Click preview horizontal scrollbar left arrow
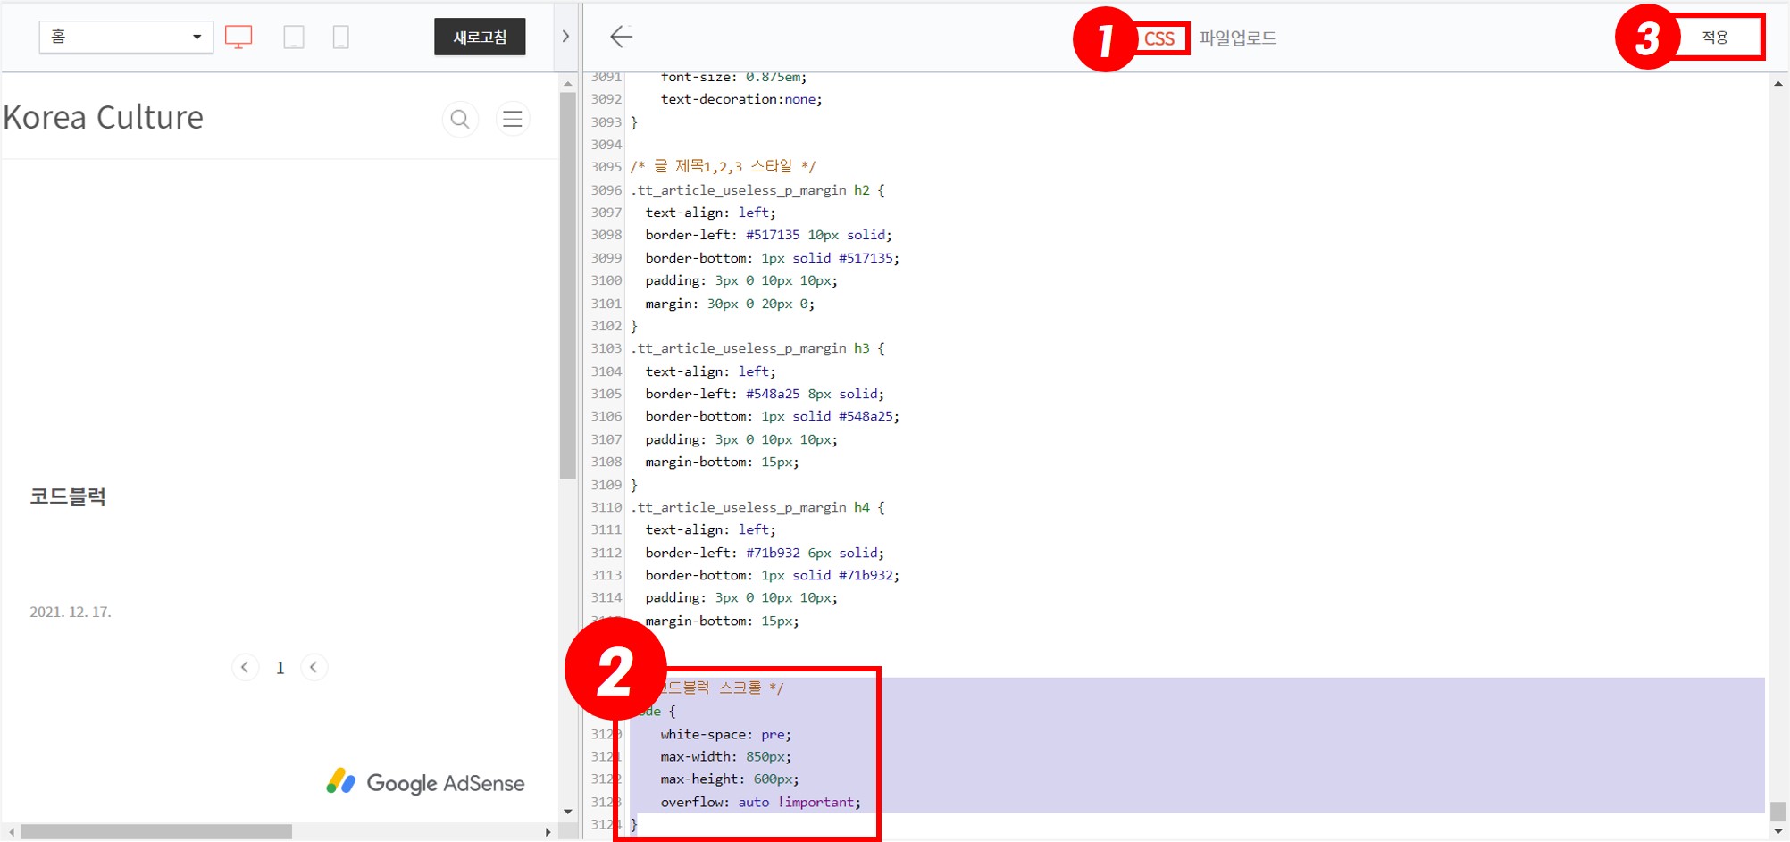The width and height of the screenshot is (1790, 842). 12,832
